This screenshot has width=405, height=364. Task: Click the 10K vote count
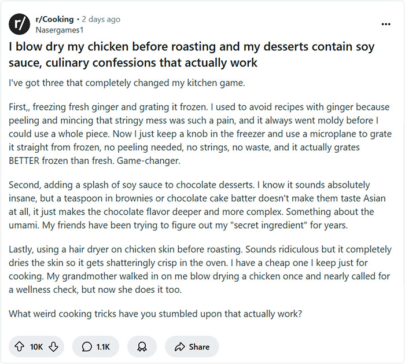[x=36, y=347]
